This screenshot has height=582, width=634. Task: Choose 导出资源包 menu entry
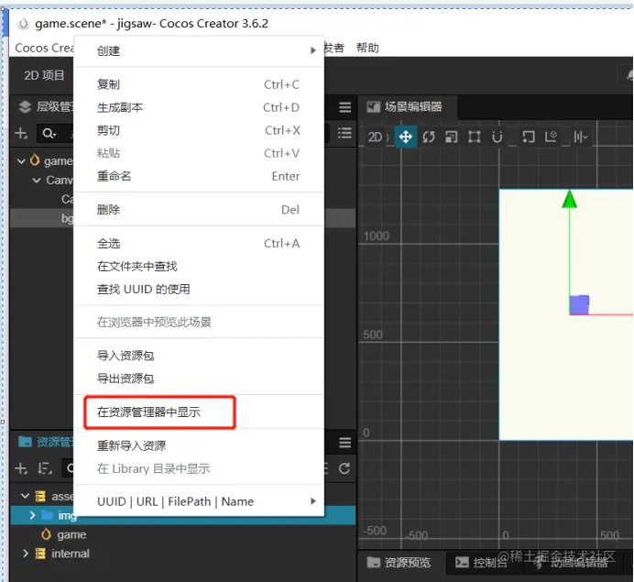200,379
